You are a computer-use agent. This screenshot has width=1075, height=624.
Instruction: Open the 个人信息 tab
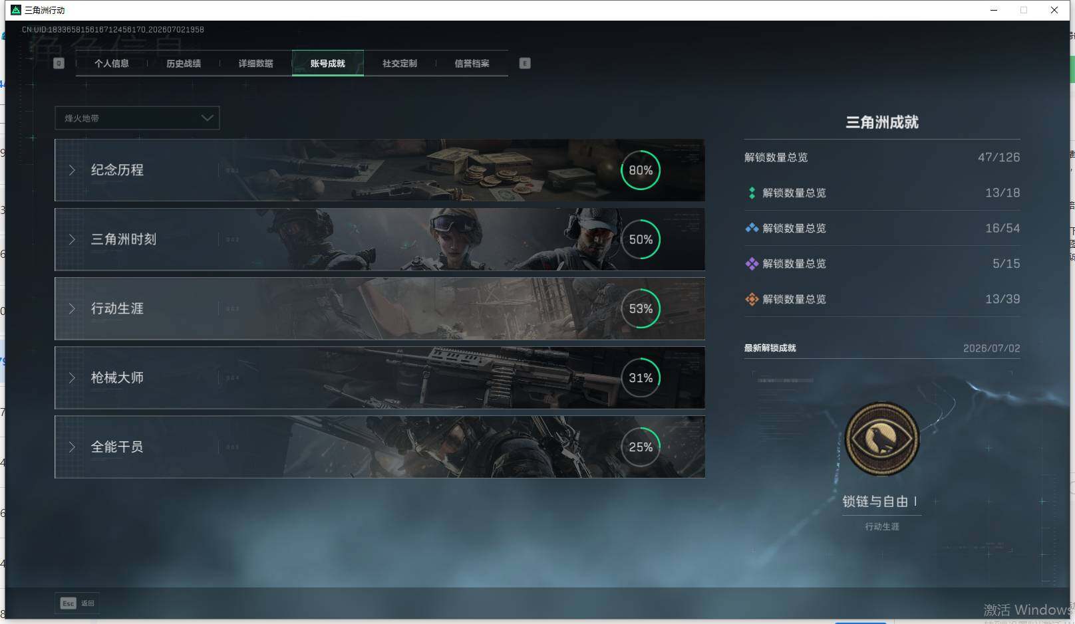[112, 63]
